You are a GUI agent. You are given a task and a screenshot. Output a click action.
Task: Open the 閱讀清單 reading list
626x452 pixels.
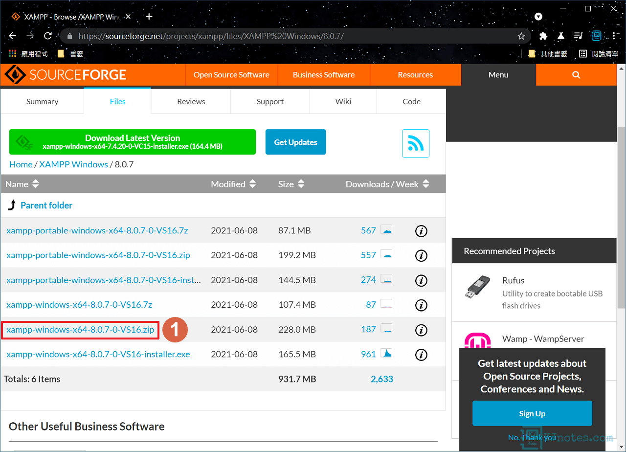[x=599, y=54]
